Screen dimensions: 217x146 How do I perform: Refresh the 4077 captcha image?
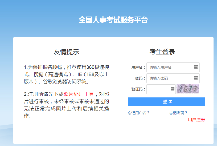pyautogui.click(x=188, y=89)
